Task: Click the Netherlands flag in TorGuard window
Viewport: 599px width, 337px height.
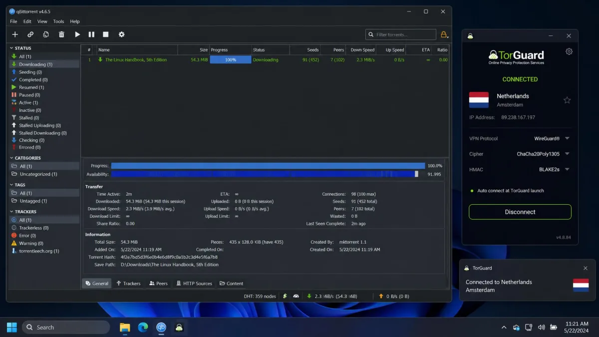Action: pyautogui.click(x=479, y=100)
